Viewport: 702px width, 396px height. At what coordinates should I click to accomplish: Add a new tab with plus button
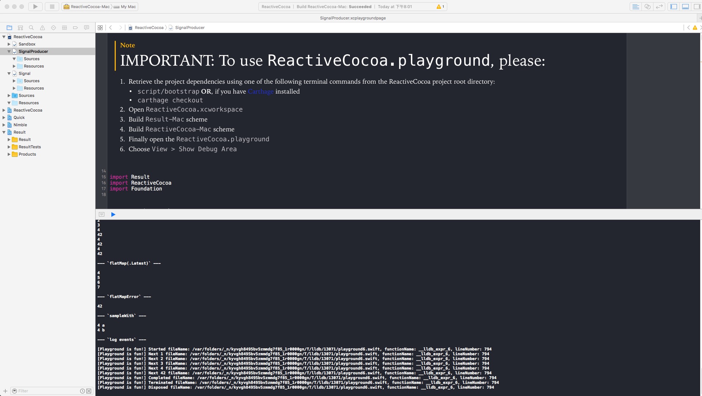[700, 18]
